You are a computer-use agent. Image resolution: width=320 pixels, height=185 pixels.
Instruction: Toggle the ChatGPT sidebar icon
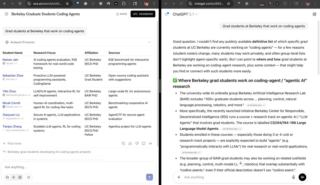pos(167,14)
